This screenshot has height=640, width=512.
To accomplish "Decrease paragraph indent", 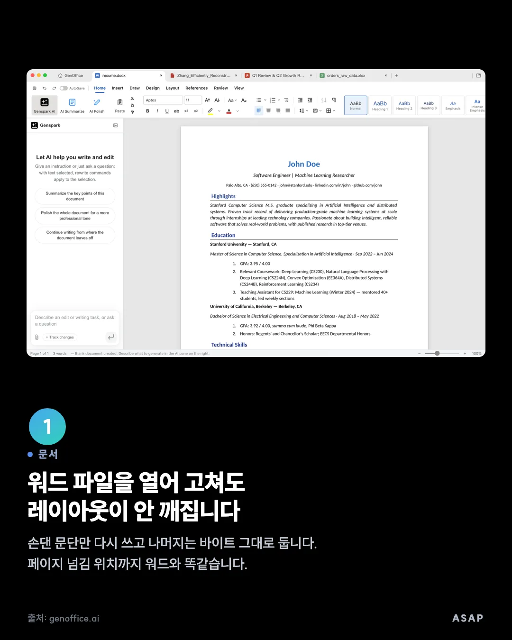I will tap(300, 100).
